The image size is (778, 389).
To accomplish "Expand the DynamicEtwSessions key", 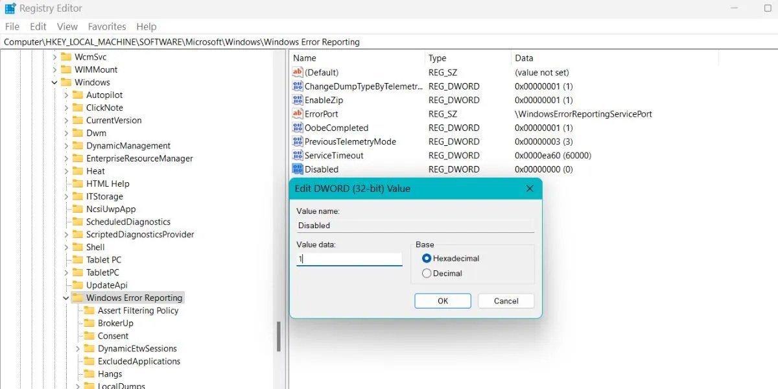I will [77, 348].
